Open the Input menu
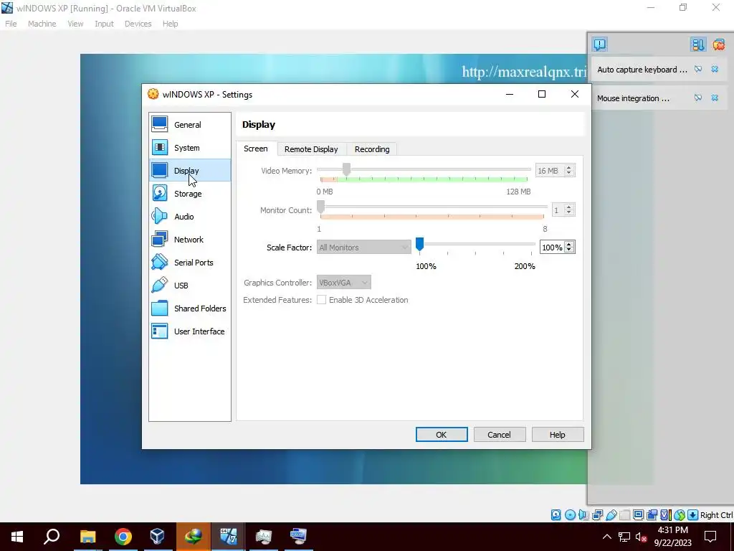Image resolution: width=734 pixels, height=551 pixels. coord(104,24)
